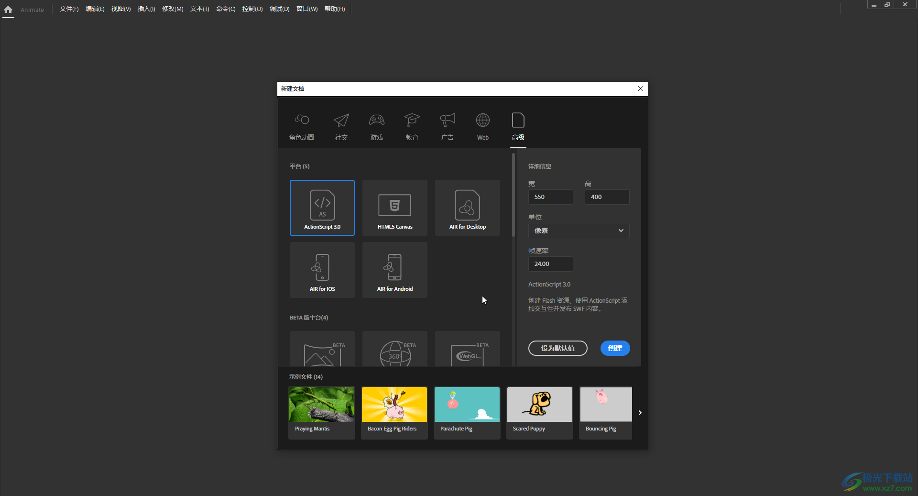Select the Web globe icon
The height and width of the screenshot is (496, 918).
(483, 120)
